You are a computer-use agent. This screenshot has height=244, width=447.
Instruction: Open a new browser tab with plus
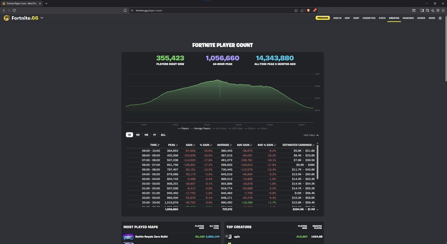pyautogui.click(x=46, y=3)
